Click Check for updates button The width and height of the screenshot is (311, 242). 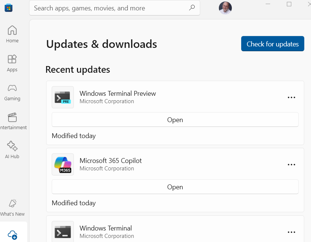click(x=272, y=43)
